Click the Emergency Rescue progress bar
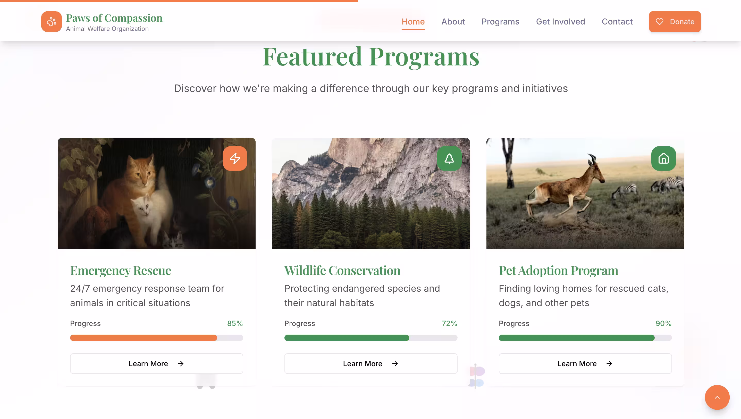This screenshot has height=419, width=741. (x=156, y=338)
